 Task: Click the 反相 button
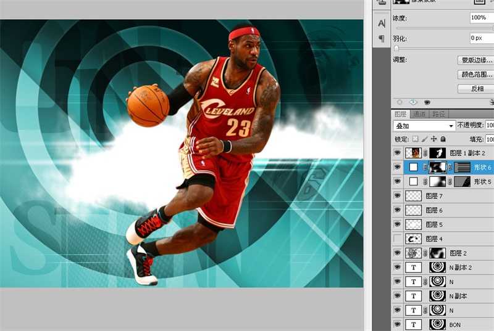477,89
